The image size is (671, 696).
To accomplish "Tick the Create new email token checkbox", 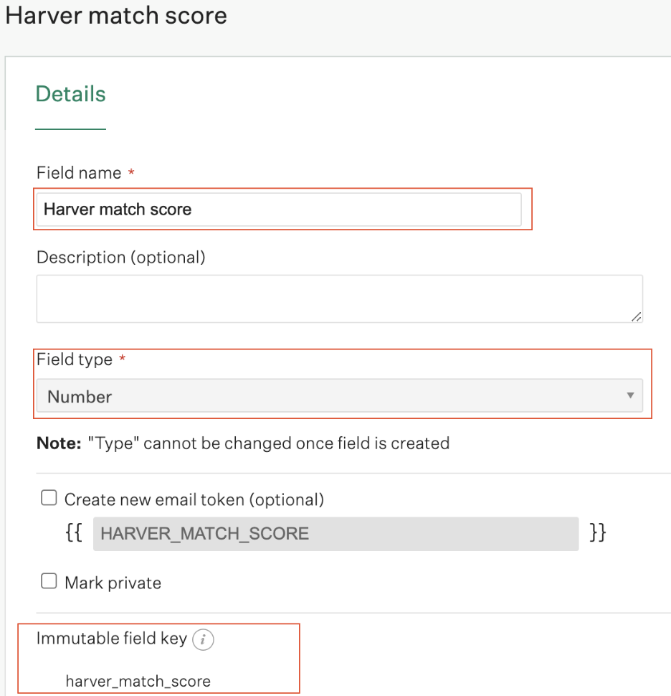I will pyautogui.click(x=49, y=497).
